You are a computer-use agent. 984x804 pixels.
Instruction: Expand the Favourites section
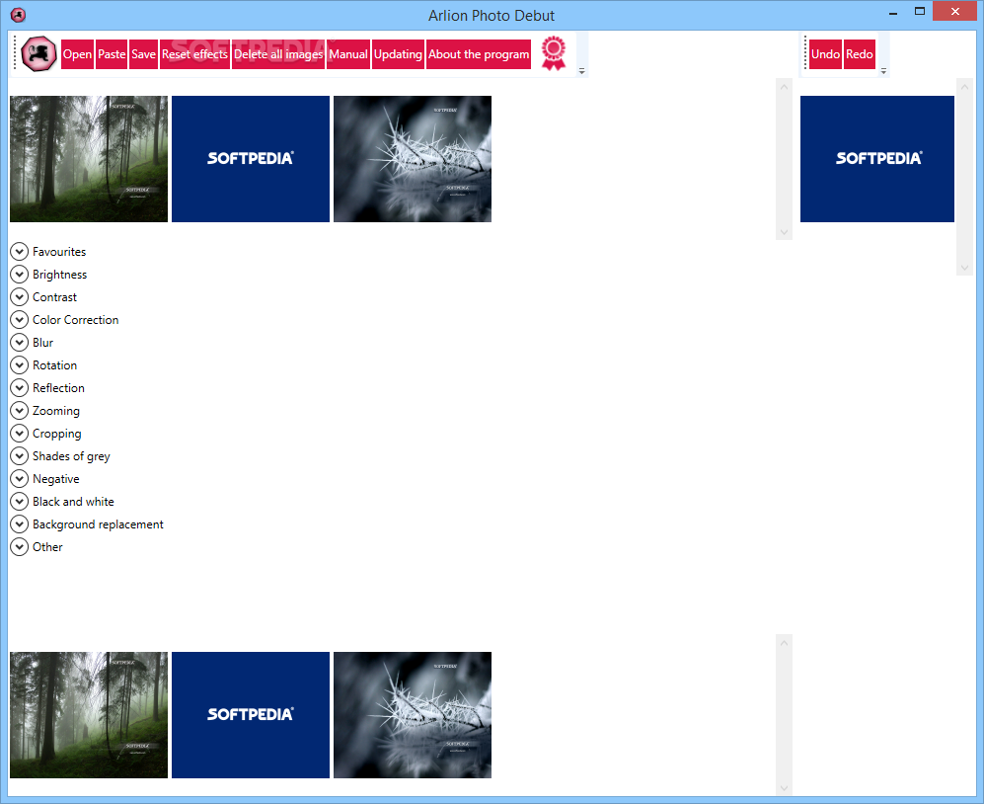point(20,251)
